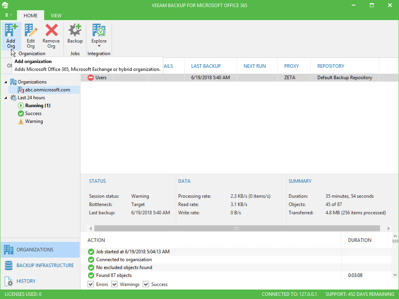The image size is (399, 299).
Task: Toggle the Success checkbox
Action: click(146, 284)
